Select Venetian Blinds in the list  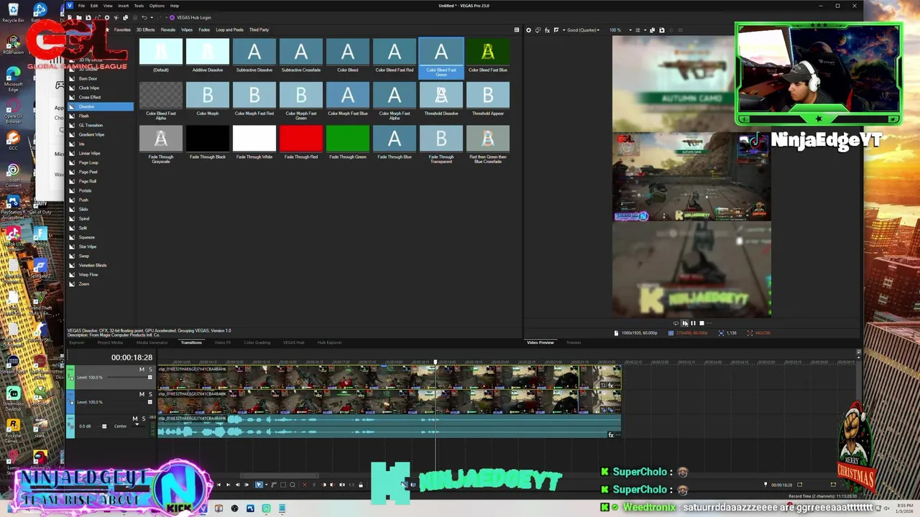(93, 265)
